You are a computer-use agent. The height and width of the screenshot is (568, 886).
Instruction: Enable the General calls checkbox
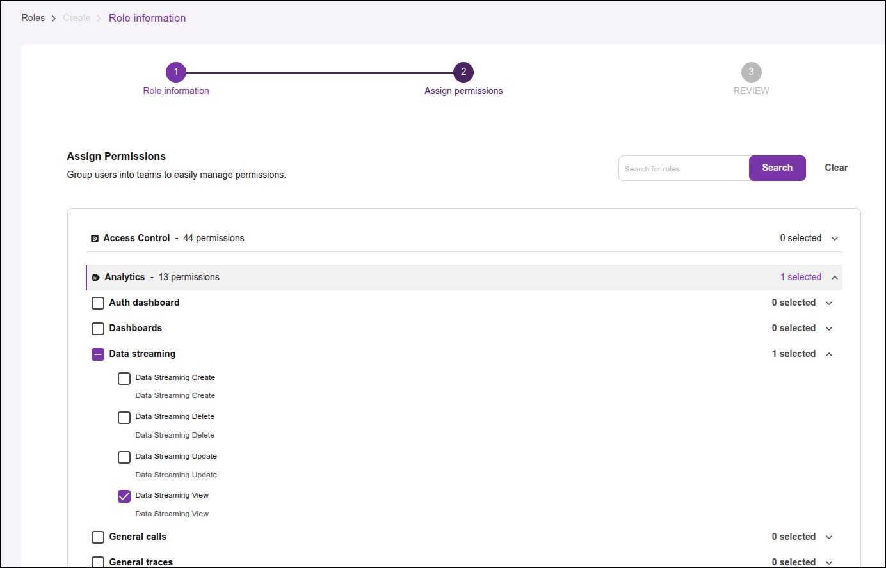coord(97,537)
